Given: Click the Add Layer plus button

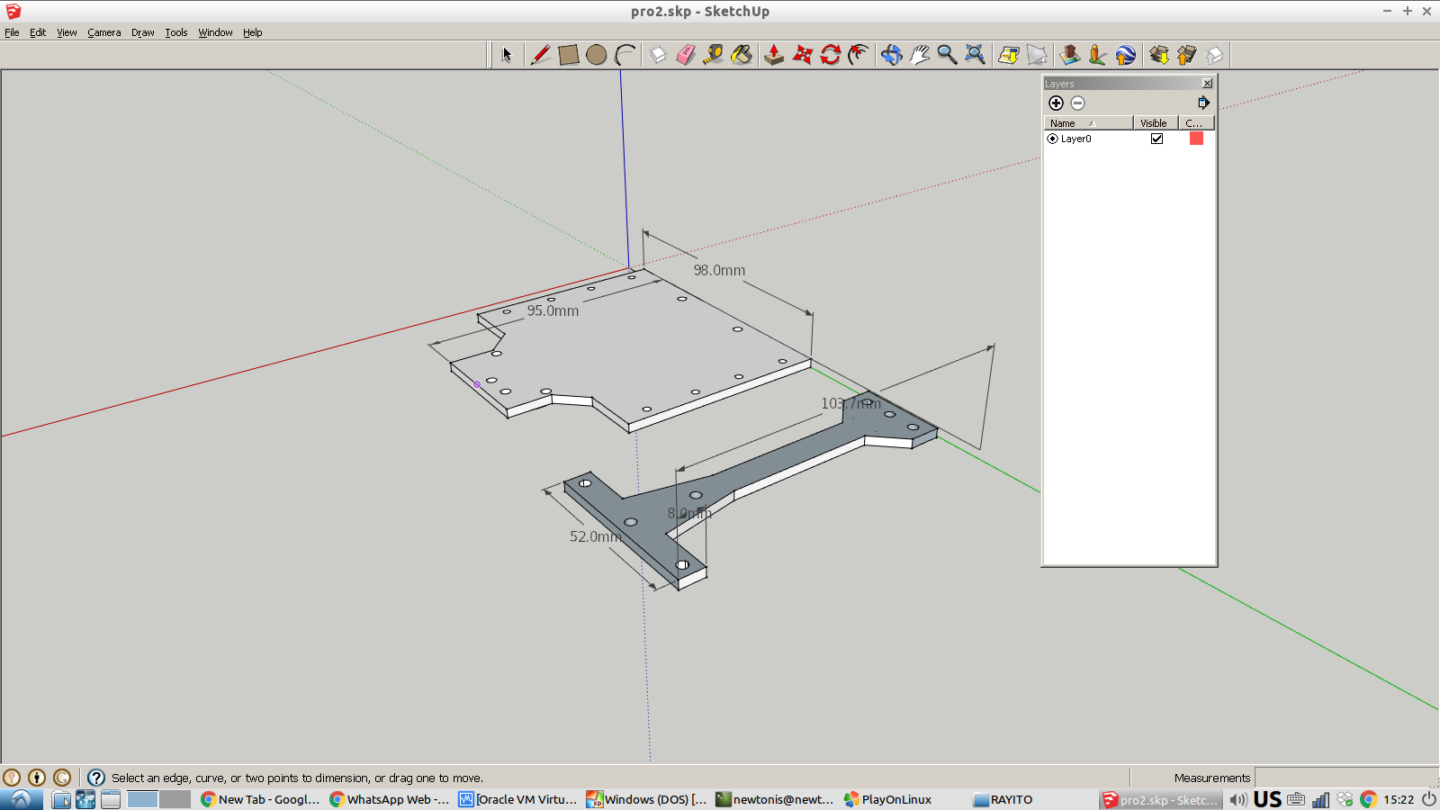Looking at the screenshot, I should pos(1056,103).
